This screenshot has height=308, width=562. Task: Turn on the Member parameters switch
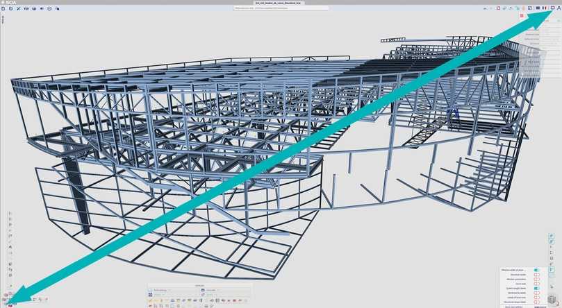536,279
